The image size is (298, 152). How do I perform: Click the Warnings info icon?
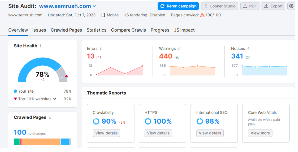click(x=179, y=48)
